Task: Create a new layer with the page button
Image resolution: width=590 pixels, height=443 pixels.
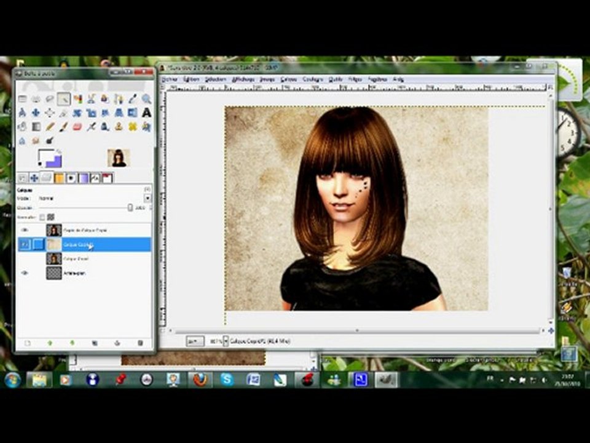Action: (x=28, y=343)
